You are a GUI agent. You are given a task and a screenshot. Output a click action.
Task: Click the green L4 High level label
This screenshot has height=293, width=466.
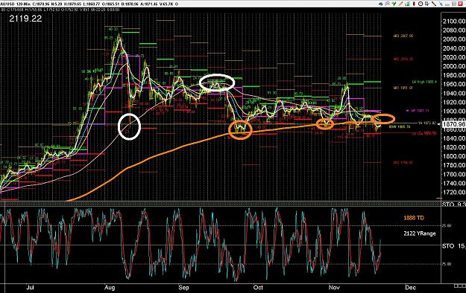click(424, 82)
